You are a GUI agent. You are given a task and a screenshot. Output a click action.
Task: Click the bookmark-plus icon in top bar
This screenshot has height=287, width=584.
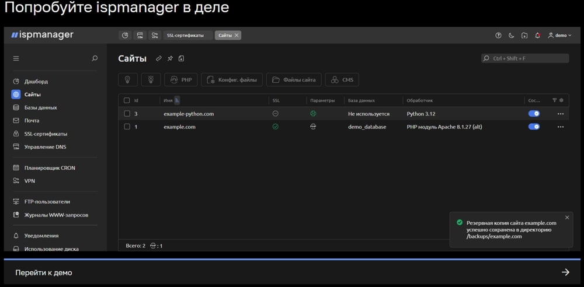[524, 36]
